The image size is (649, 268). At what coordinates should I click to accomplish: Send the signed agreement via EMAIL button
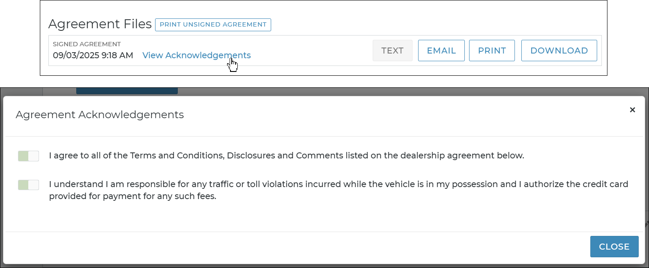(441, 51)
